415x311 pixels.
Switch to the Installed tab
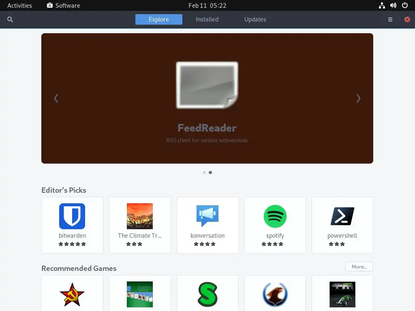[207, 19]
